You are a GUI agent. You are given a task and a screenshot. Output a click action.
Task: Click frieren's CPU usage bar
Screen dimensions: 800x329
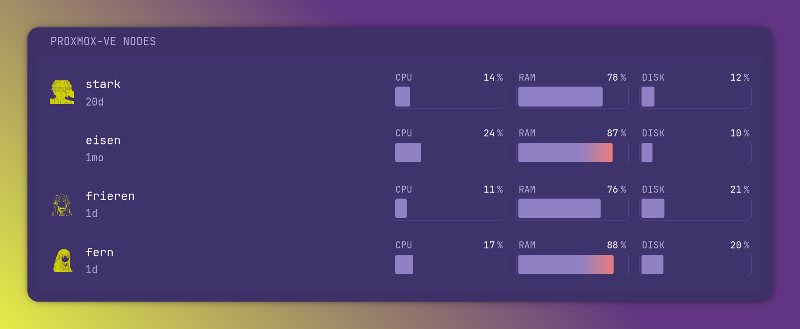click(449, 209)
